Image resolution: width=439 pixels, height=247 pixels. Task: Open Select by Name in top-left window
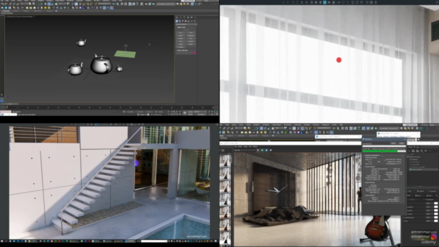(34, 3)
